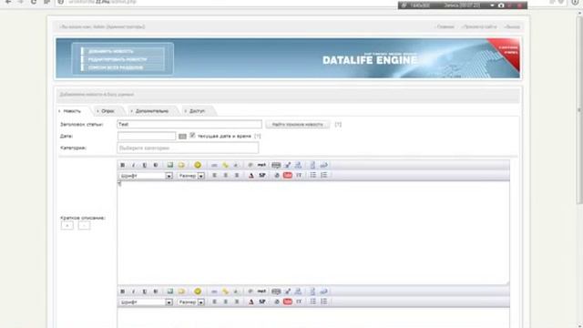The width and height of the screenshot is (583, 328).
Task: Insert numbered list in upper editor toolbar
Action: tap(324, 175)
